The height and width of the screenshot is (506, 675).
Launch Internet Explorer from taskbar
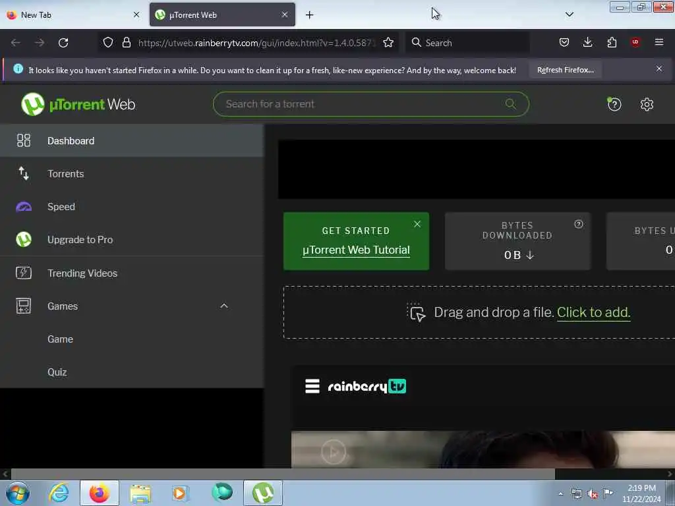tap(59, 493)
